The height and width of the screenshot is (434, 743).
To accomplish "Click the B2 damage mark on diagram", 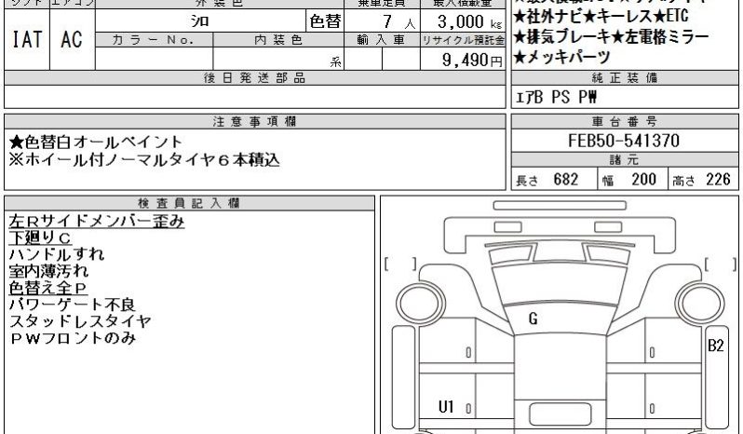I will 715,346.
